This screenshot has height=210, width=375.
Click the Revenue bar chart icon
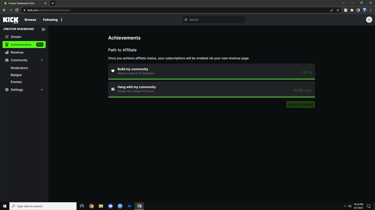(x=7, y=53)
